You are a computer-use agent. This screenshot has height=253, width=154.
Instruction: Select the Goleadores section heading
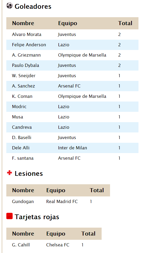(x=33, y=6)
